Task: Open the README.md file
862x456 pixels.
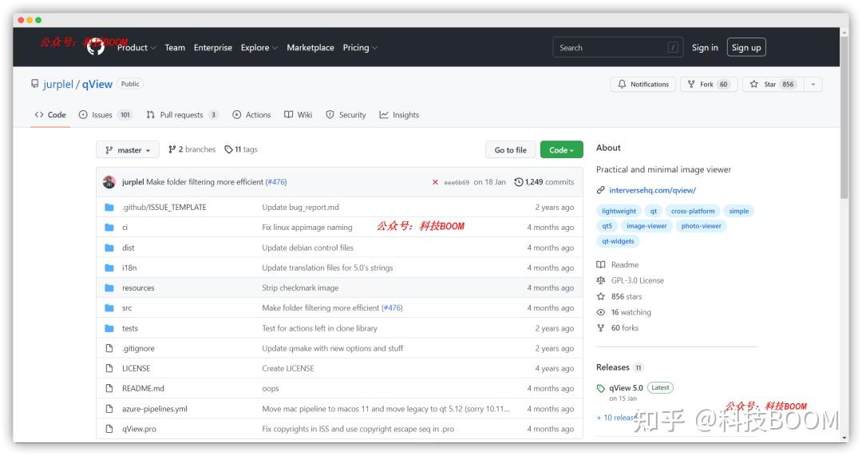Action: (x=143, y=388)
